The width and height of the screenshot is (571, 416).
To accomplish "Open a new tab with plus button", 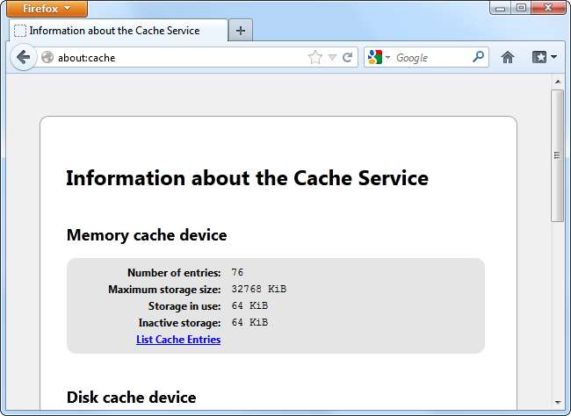I will tap(240, 30).
